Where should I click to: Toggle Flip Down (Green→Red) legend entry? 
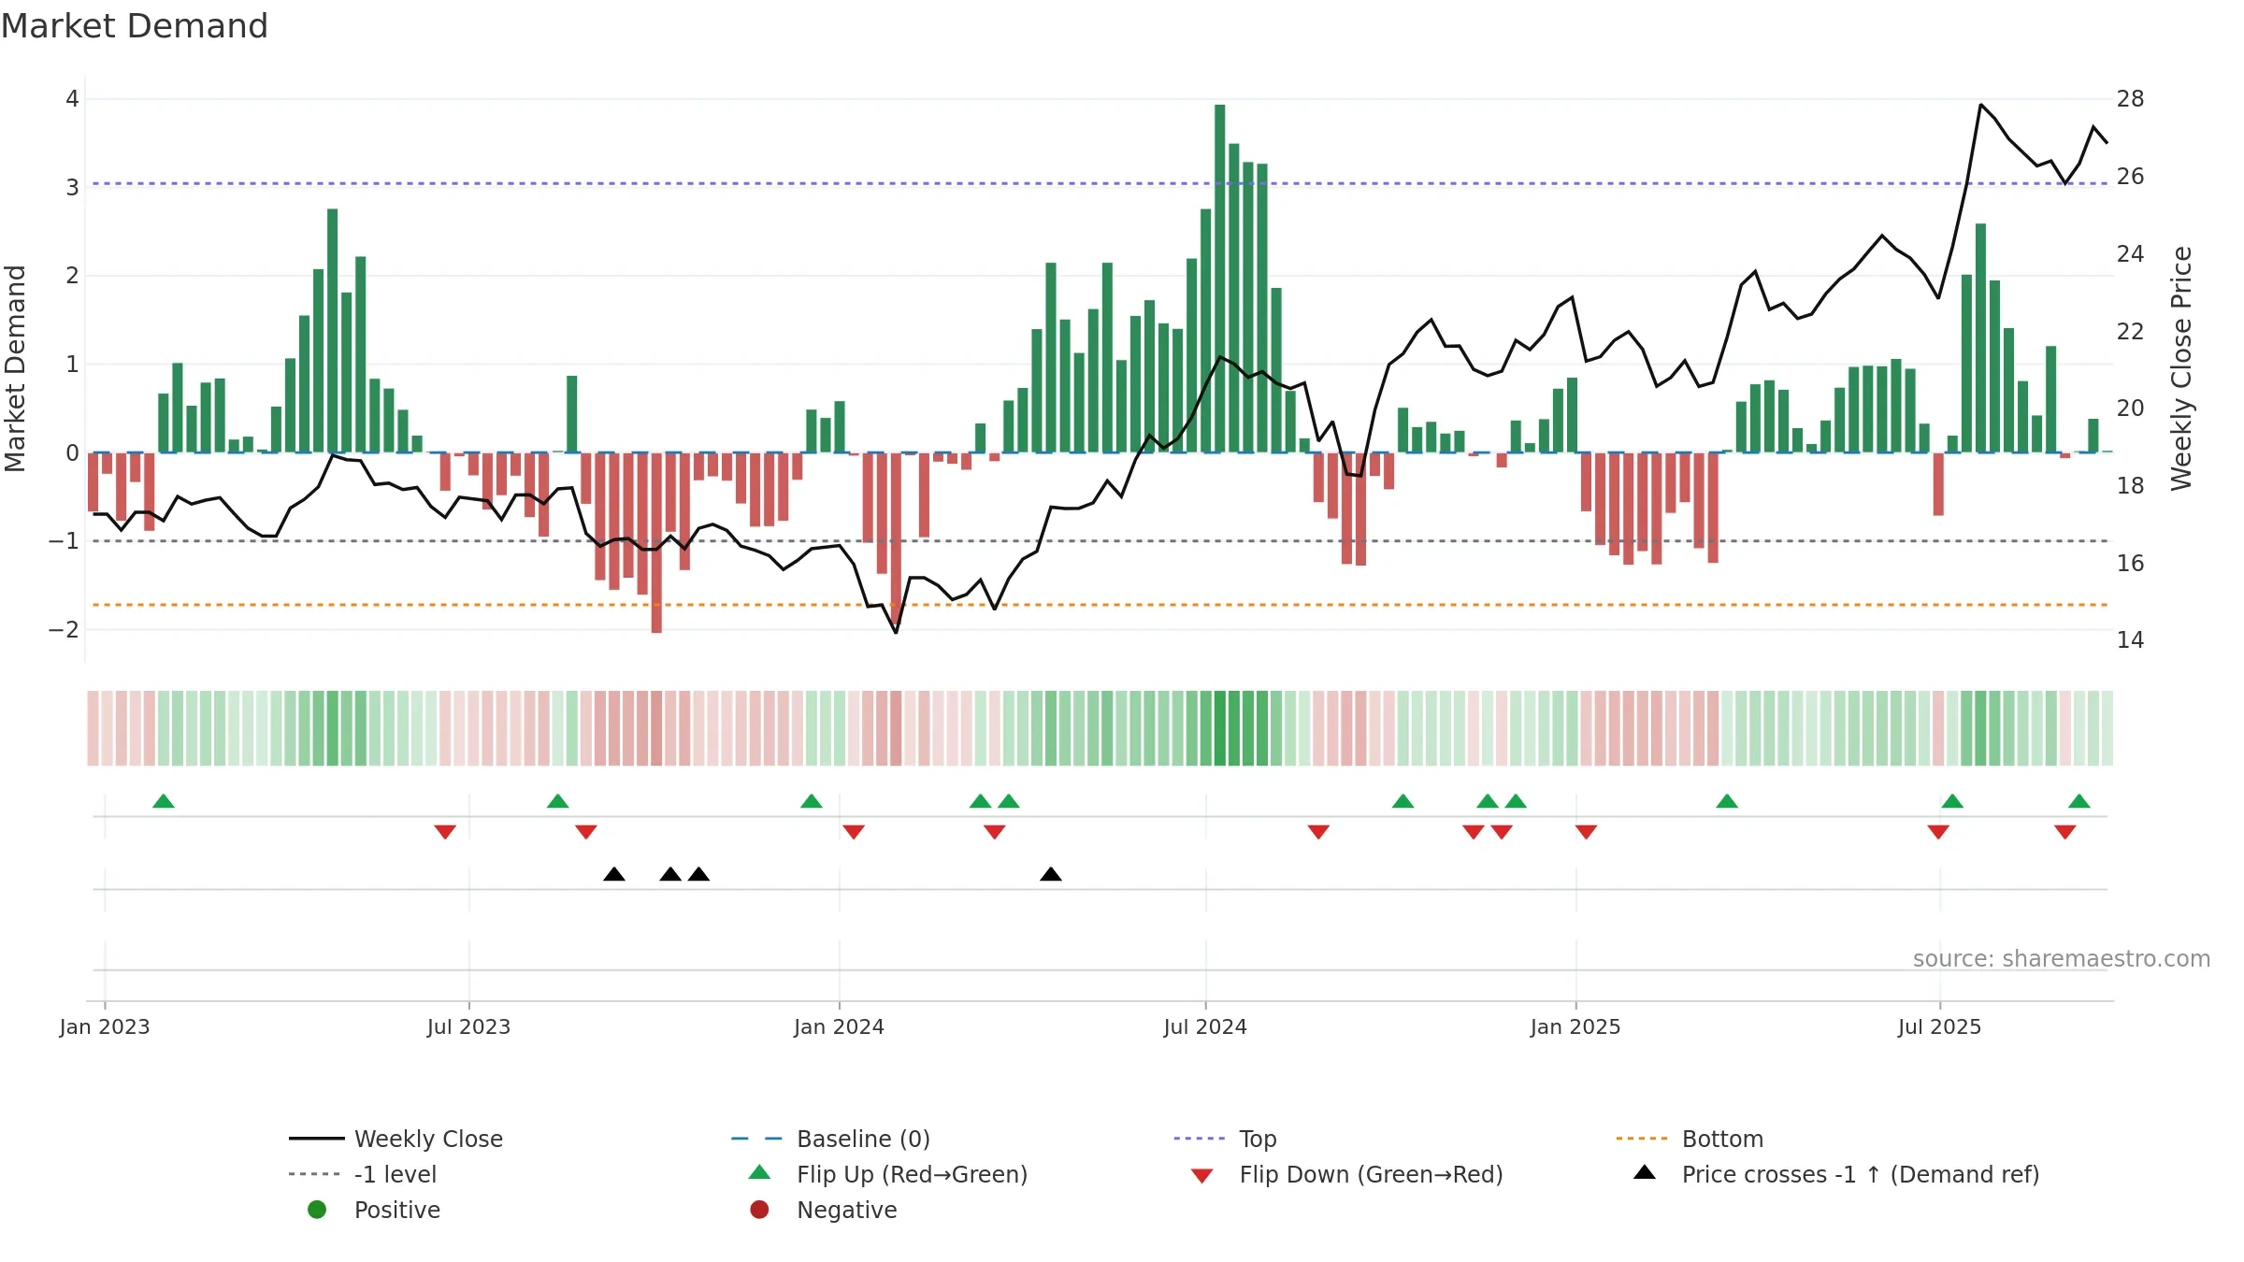pyautogui.click(x=1346, y=1174)
